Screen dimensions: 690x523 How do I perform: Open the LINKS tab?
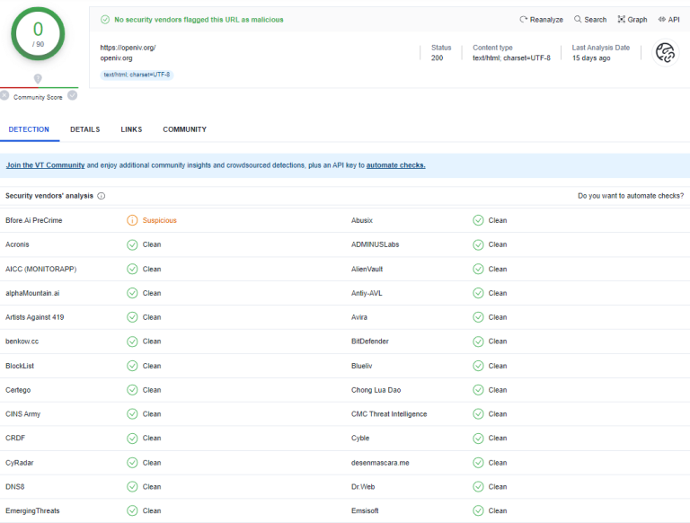pyautogui.click(x=131, y=129)
